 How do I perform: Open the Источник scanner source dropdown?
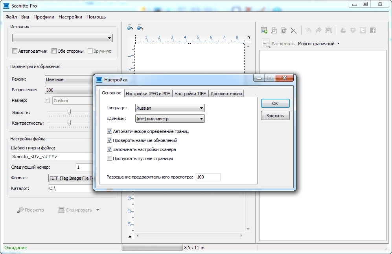63,38
